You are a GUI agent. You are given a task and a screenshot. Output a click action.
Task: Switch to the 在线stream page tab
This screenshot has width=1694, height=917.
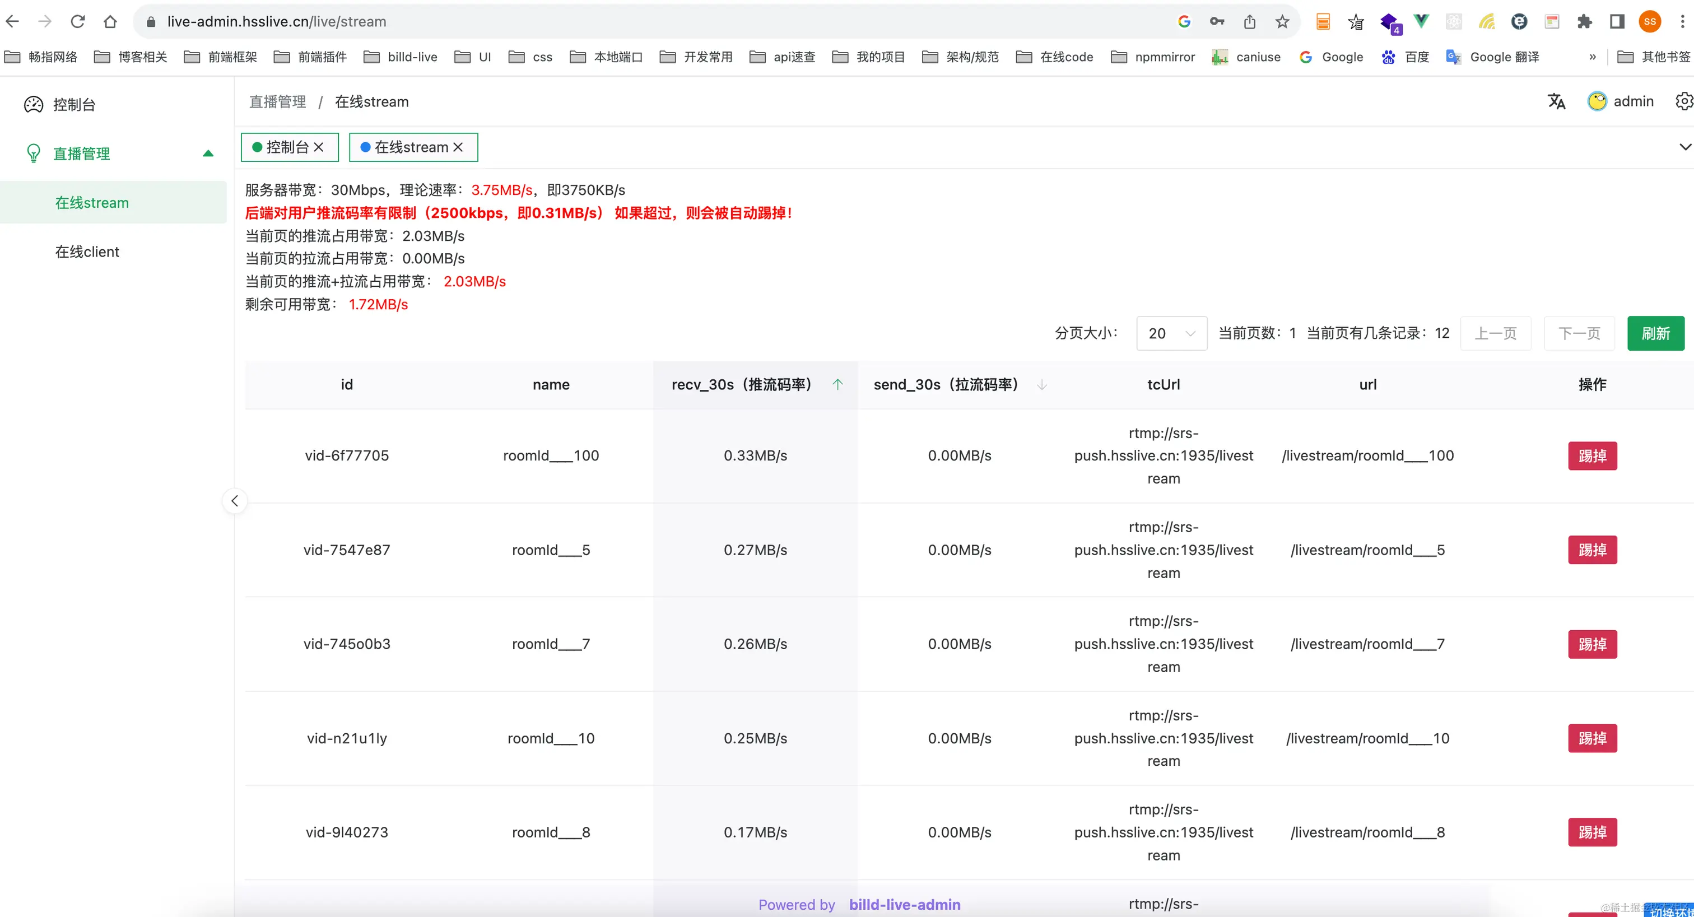(413, 147)
